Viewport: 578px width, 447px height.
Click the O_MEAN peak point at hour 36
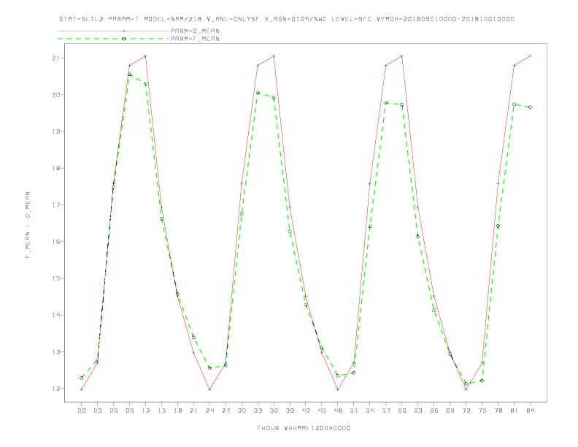274,56
